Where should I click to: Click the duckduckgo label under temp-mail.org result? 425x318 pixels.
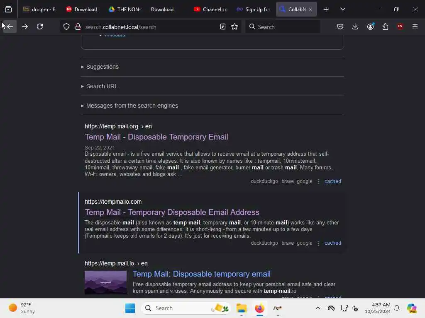[264, 181]
